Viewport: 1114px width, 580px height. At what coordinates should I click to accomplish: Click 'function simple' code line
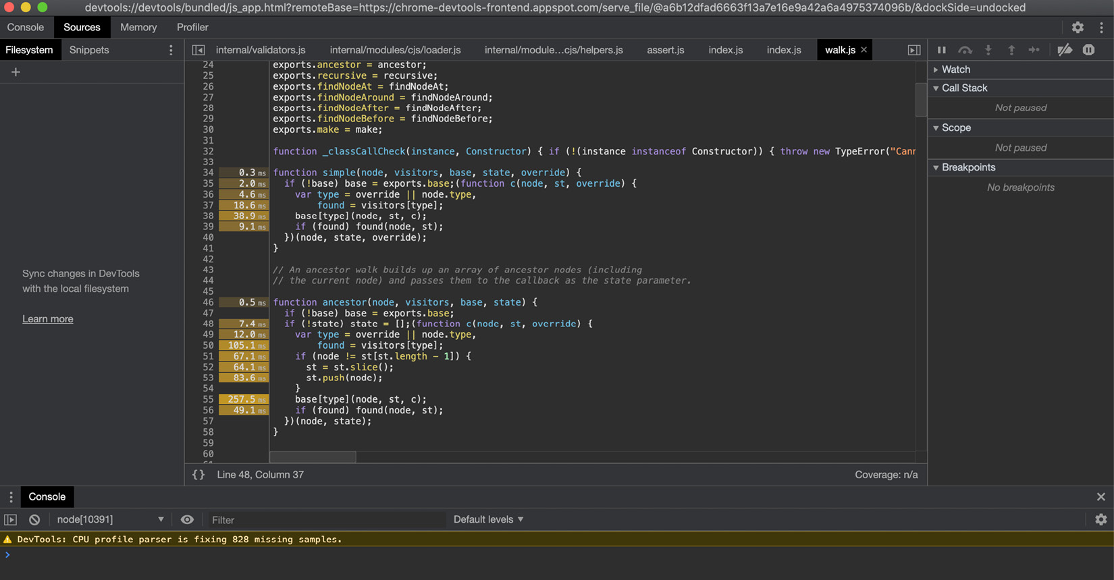[427, 173]
